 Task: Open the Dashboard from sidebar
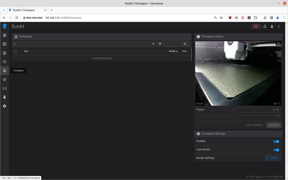point(5,35)
